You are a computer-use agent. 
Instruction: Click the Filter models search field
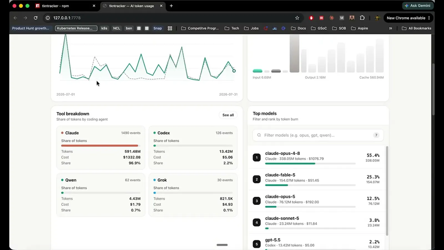pyautogui.click(x=318, y=135)
